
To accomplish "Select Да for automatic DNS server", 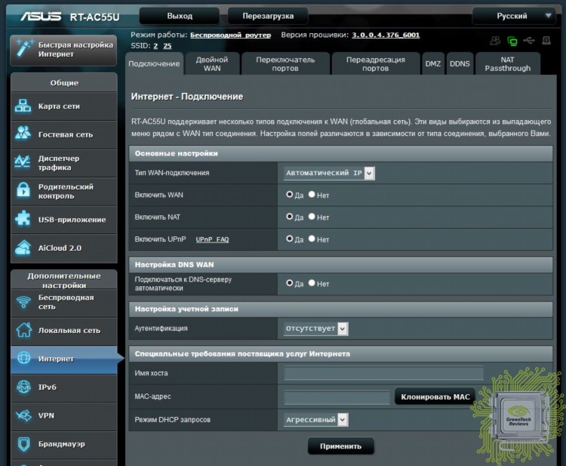I will [x=290, y=283].
